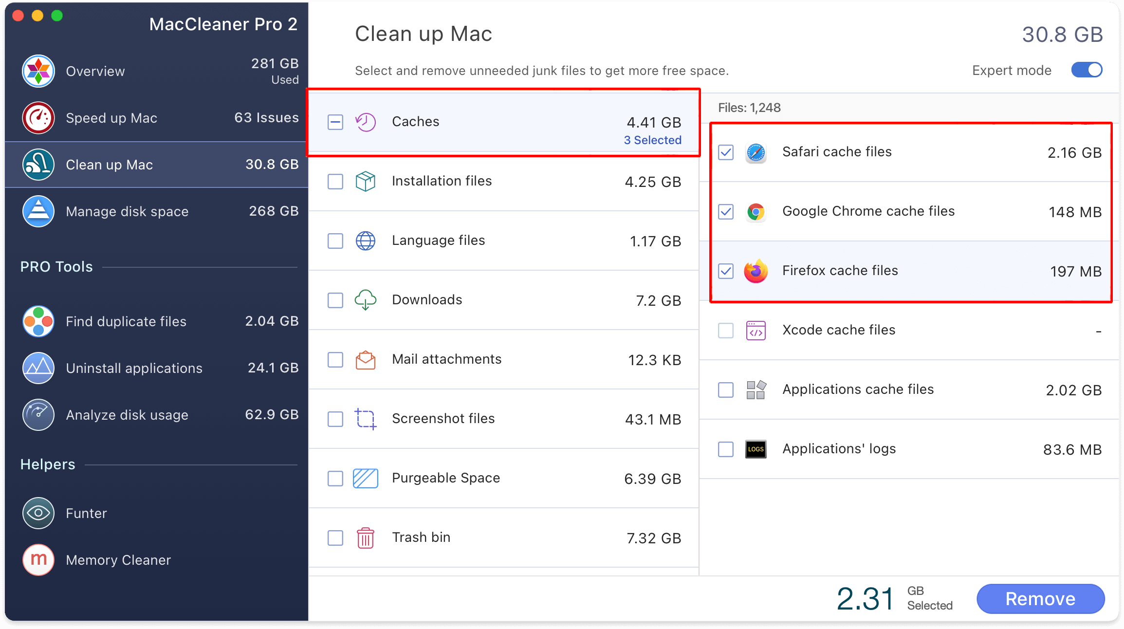Click the Safari compass icon
Screen dimensions: 1124x629
[756, 153]
